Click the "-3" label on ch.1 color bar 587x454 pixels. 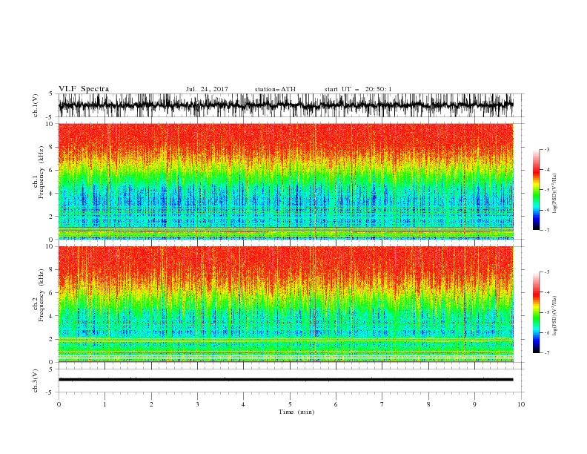click(547, 149)
